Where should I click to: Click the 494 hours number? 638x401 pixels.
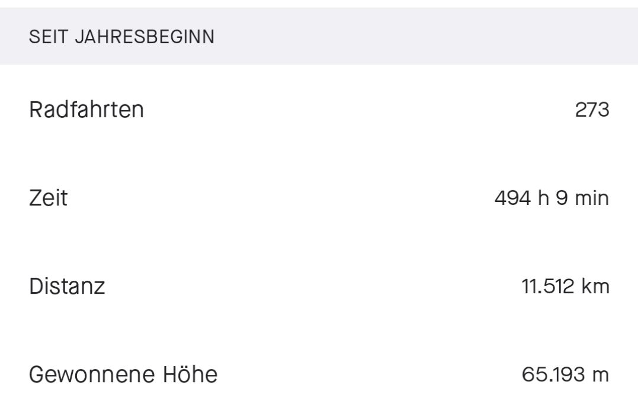click(513, 198)
